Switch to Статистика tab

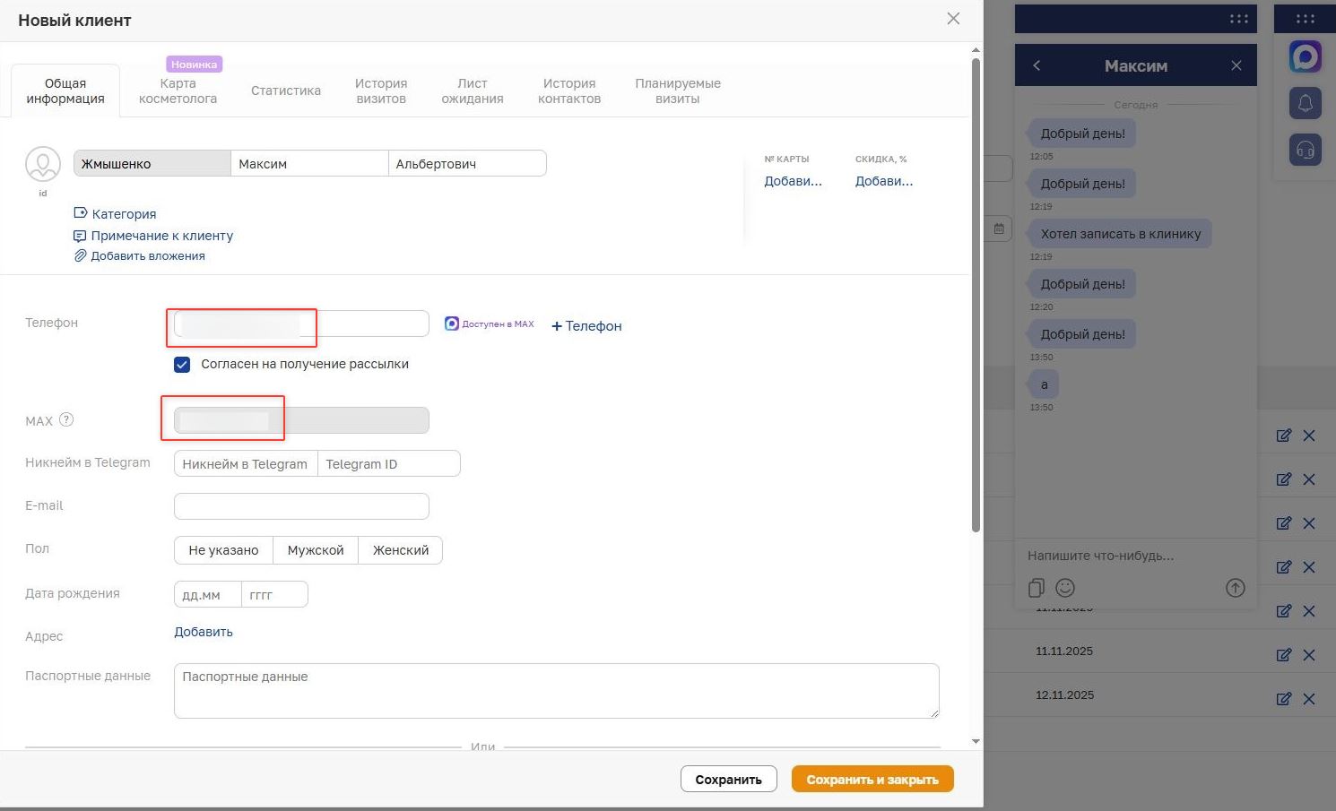click(285, 91)
